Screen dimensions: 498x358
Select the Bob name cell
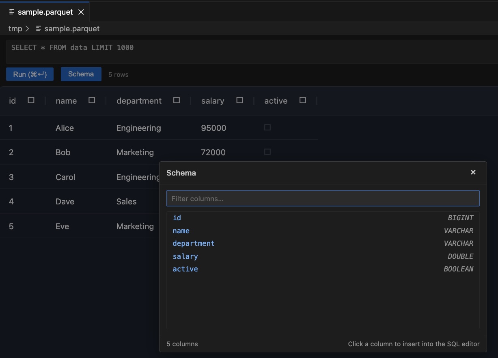tap(63, 152)
